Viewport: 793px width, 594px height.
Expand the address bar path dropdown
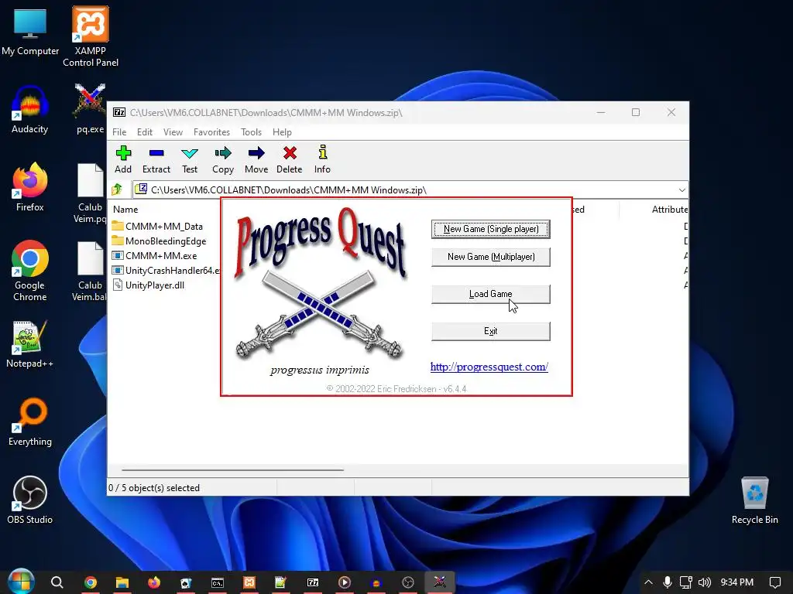click(681, 190)
